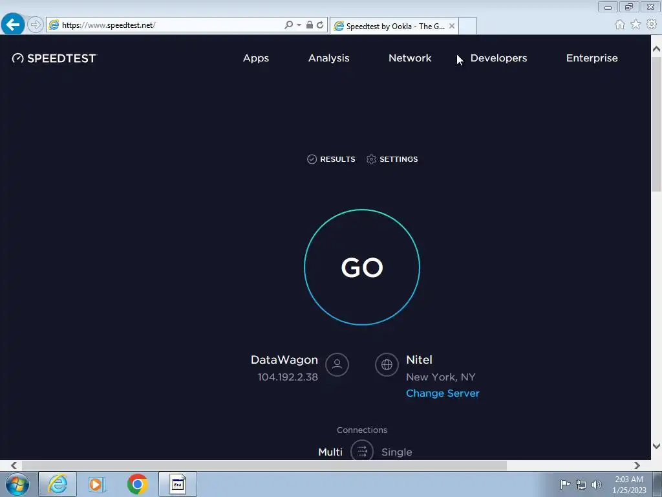Refresh the page with reload icon

[320, 25]
